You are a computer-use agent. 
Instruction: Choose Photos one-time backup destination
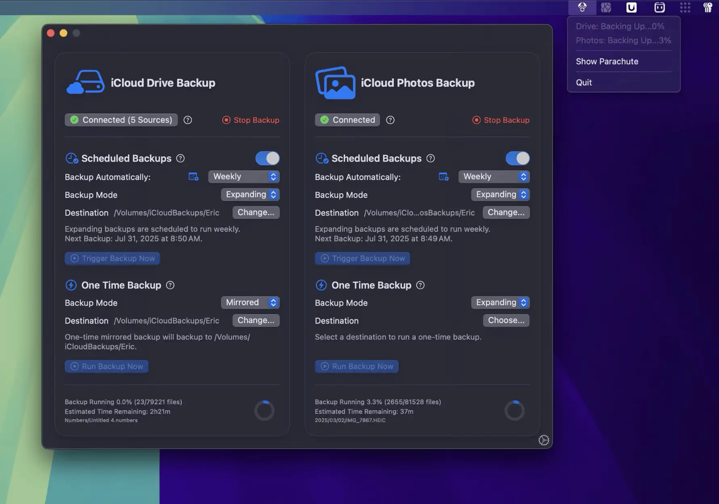(x=506, y=320)
